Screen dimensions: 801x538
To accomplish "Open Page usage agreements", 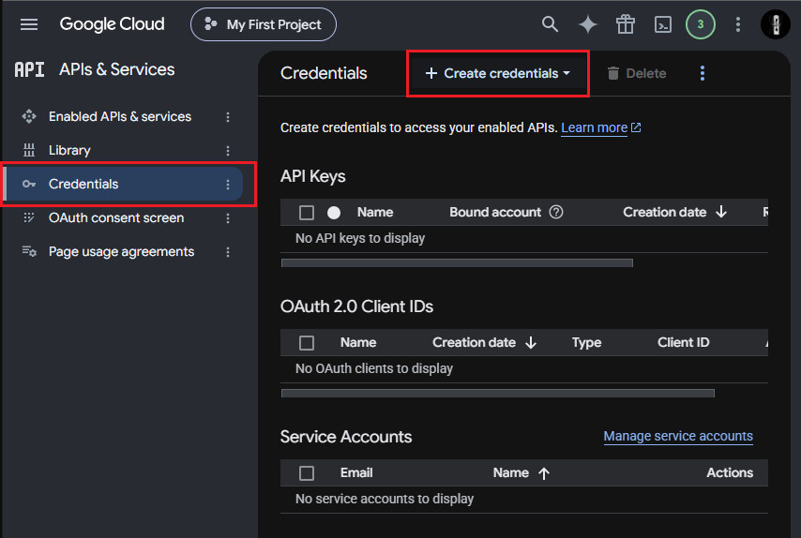I will tap(121, 251).
